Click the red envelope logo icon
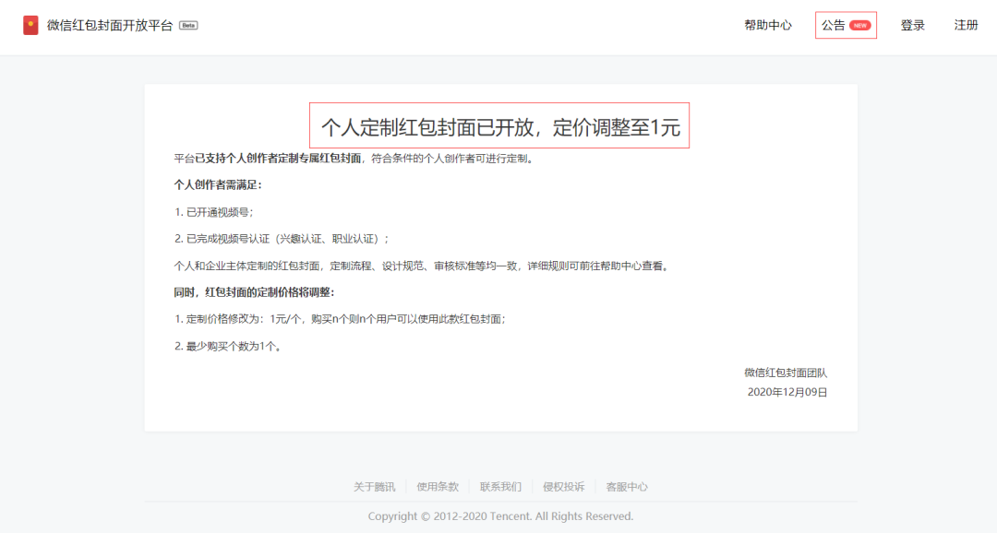 point(30,26)
